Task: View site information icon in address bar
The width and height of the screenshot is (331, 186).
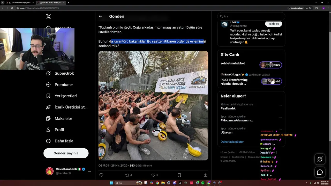Action: [x=18, y=8]
